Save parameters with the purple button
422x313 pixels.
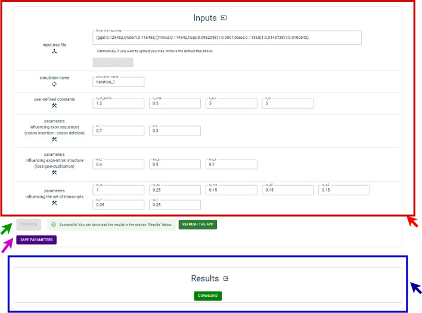click(x=36, y=240)
